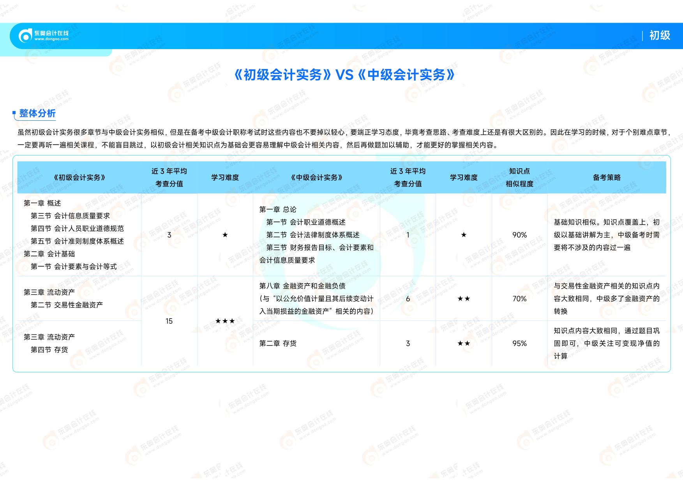The image size is (683, 483).
Task: Click the blue marker beside 整体分析 heading
Action: 15,114
